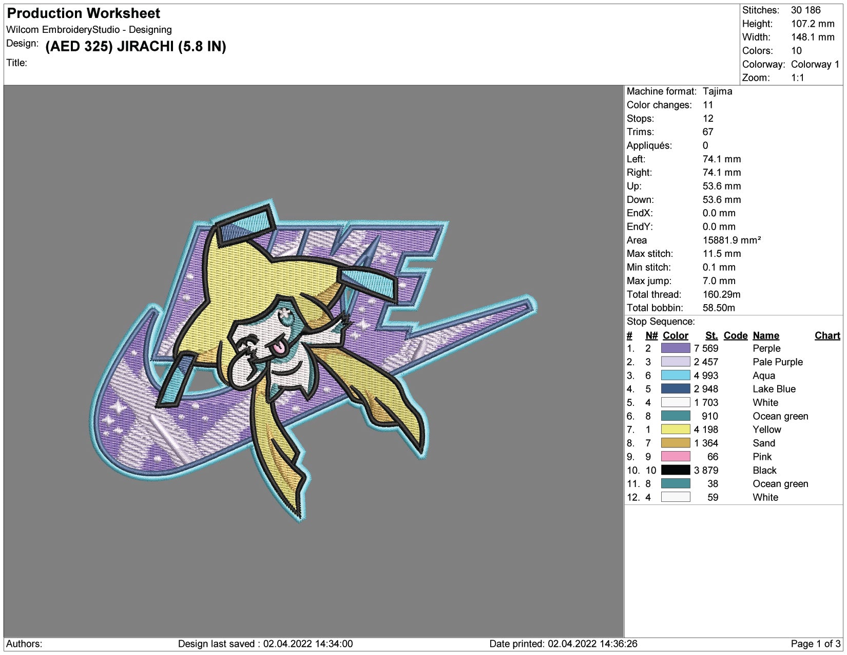Click the stitch count '7 569'
Viewport: 847px width, 655px height.
[x=706, y=348]
